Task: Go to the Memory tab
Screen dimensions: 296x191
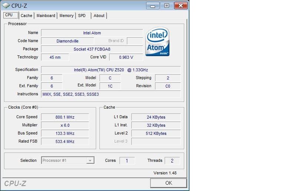Action: pyautogui.click(x=67, y=16)
